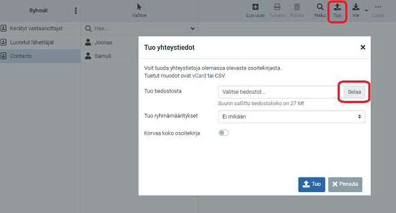Open the Ryhmät three-dot menu

[75, 10]
